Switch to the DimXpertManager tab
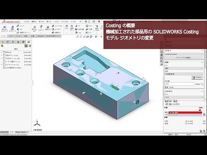Viewport: 207px width, 155px height. coord(18,42)
